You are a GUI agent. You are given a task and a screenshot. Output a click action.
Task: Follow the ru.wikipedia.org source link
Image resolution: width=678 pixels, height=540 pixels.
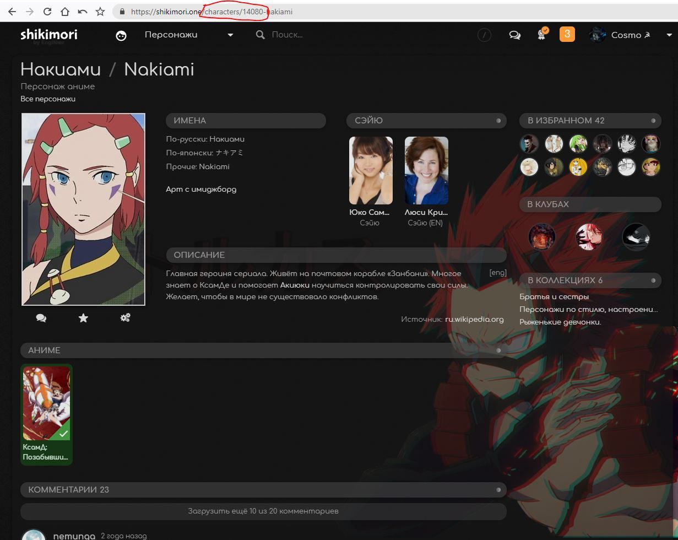474,319
